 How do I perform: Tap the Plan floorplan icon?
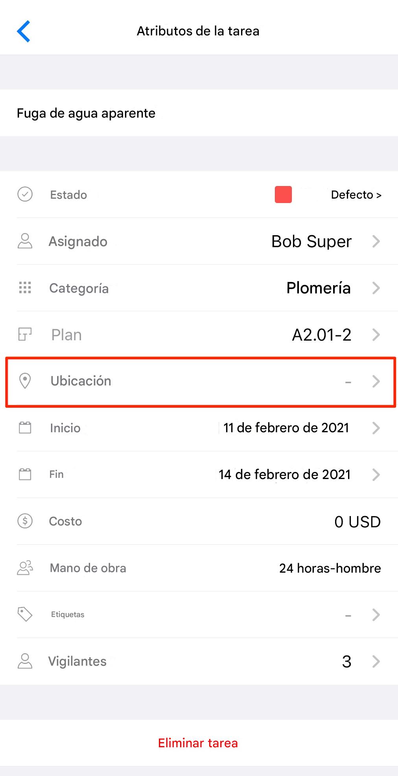pos(25,334)
